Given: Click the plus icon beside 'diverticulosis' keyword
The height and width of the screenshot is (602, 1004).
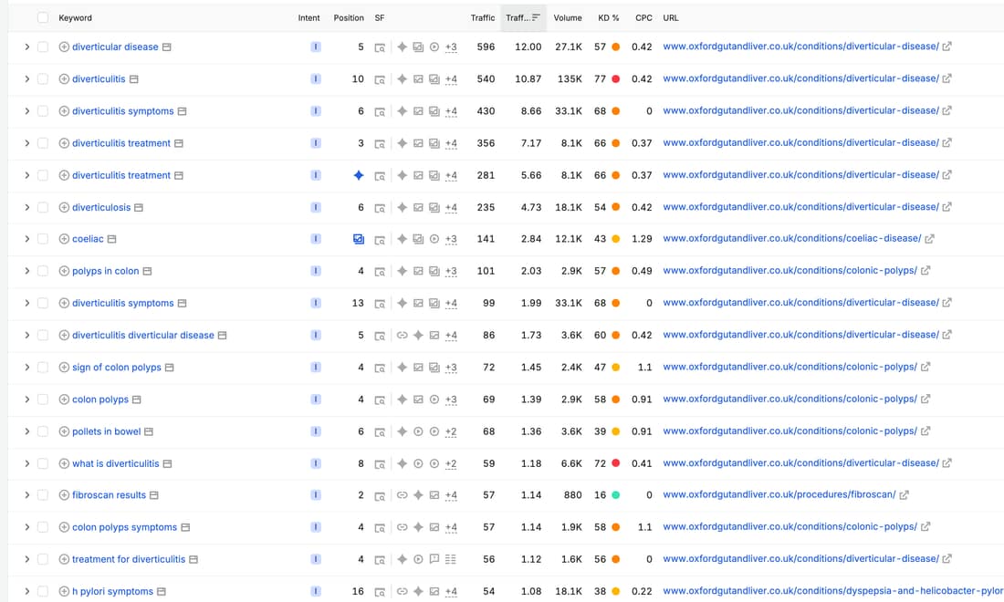Looking at the screenshot, I should 64,207.
